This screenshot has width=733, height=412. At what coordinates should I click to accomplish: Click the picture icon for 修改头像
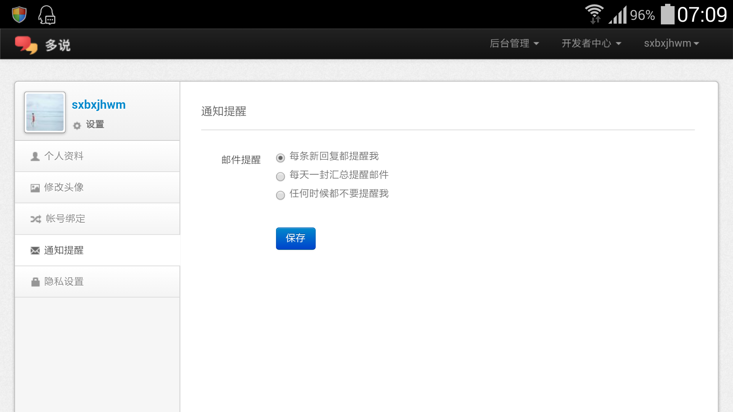[x=35, y=188]
